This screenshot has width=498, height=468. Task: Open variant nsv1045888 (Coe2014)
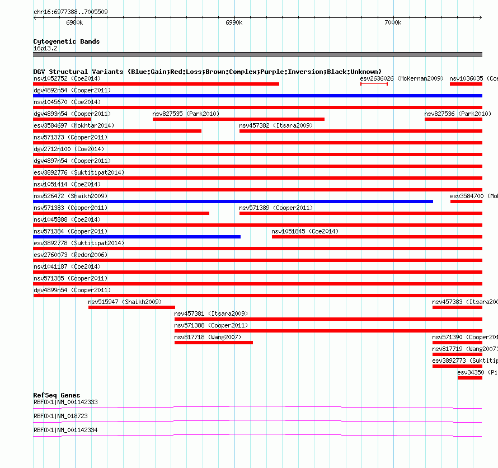coord(67,219)
